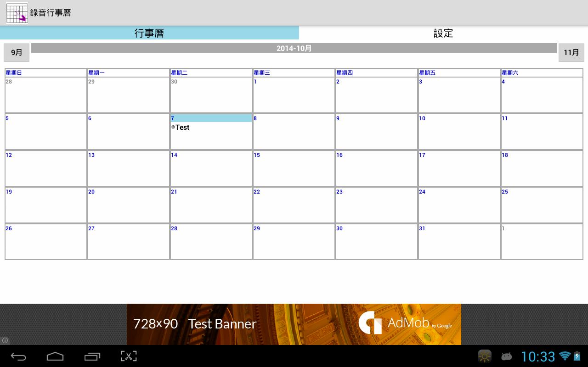Tap the ad info symbol near the banner

pos(5,340)
